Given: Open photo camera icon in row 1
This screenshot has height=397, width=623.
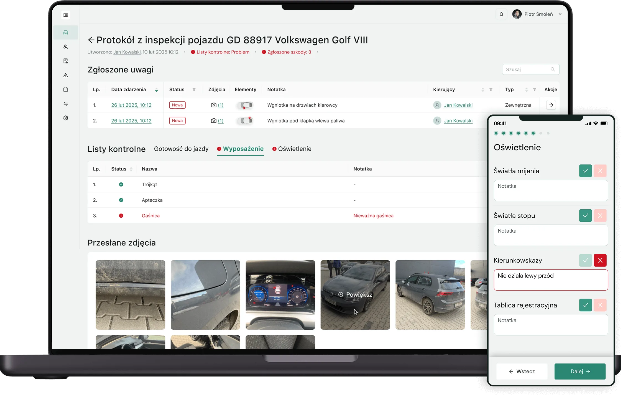Looking at the screenshot, I should (x=213, y=105).
